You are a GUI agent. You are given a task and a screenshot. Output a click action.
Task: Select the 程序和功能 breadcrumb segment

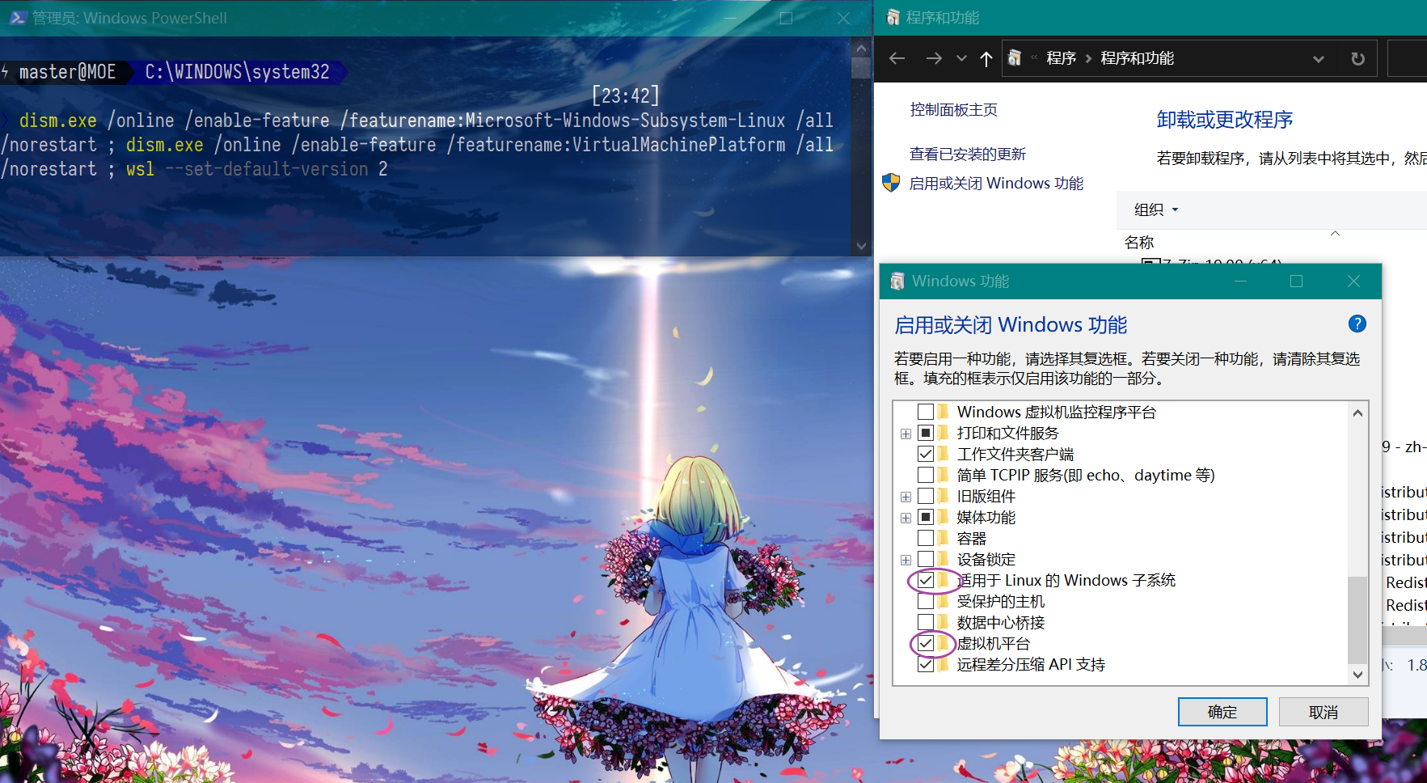(x=1137, y=58)
